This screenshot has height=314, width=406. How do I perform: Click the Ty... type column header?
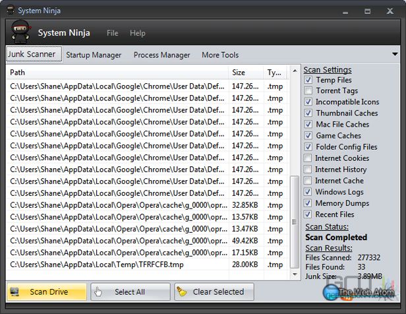tap(275, 73)
